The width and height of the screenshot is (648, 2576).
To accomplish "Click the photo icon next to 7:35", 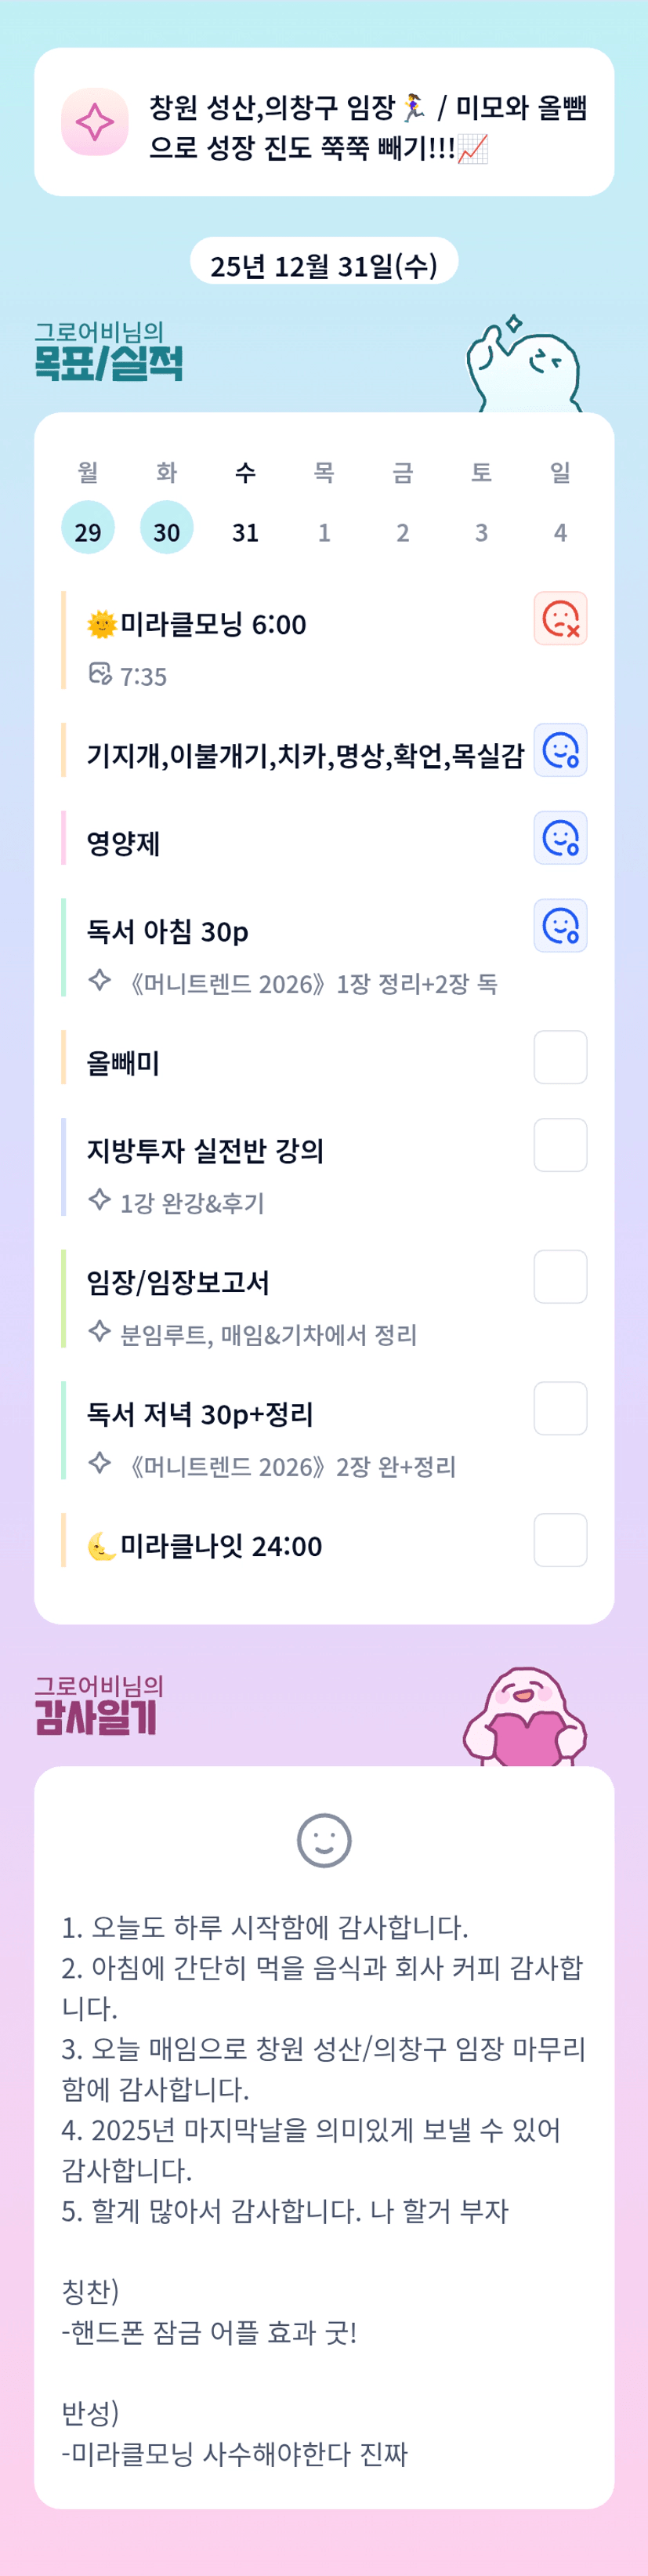I will [100, 674].
